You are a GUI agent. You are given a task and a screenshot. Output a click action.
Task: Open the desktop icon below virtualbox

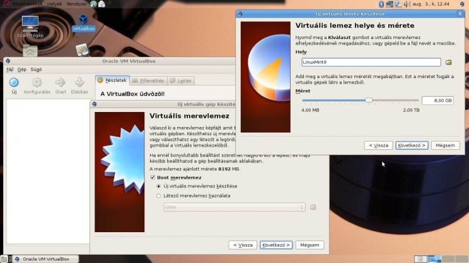click(x=82, y=50)
